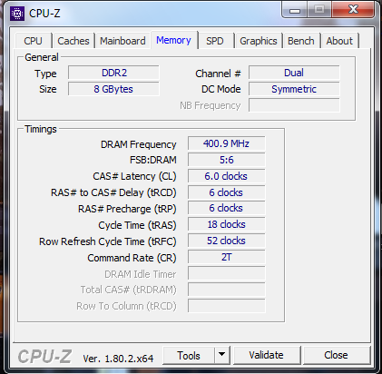Click the DRAM Frequency value 400.9 MHz
Image resolution: width=382 pixels, height=374 pixels.
click(x=226, y=143)
